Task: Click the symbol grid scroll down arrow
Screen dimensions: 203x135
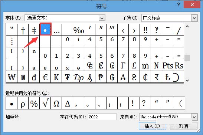Action: point(187,81)
